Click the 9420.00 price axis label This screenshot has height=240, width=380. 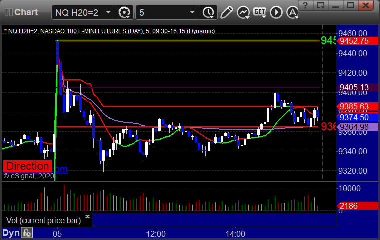(x=353, y=73)
